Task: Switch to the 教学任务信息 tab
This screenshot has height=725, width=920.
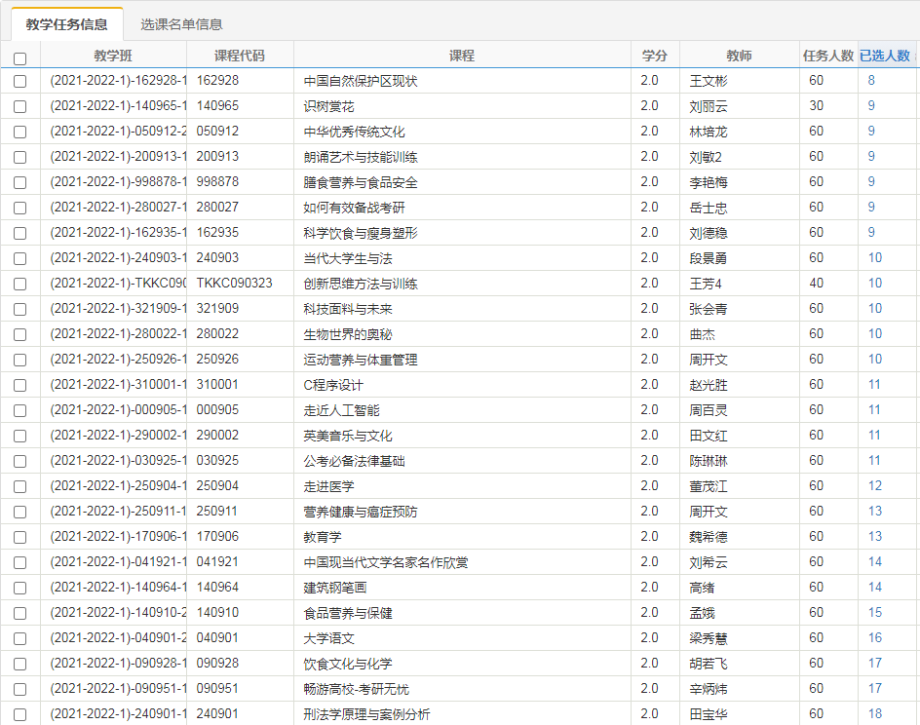Action: [x=66, y=24]
